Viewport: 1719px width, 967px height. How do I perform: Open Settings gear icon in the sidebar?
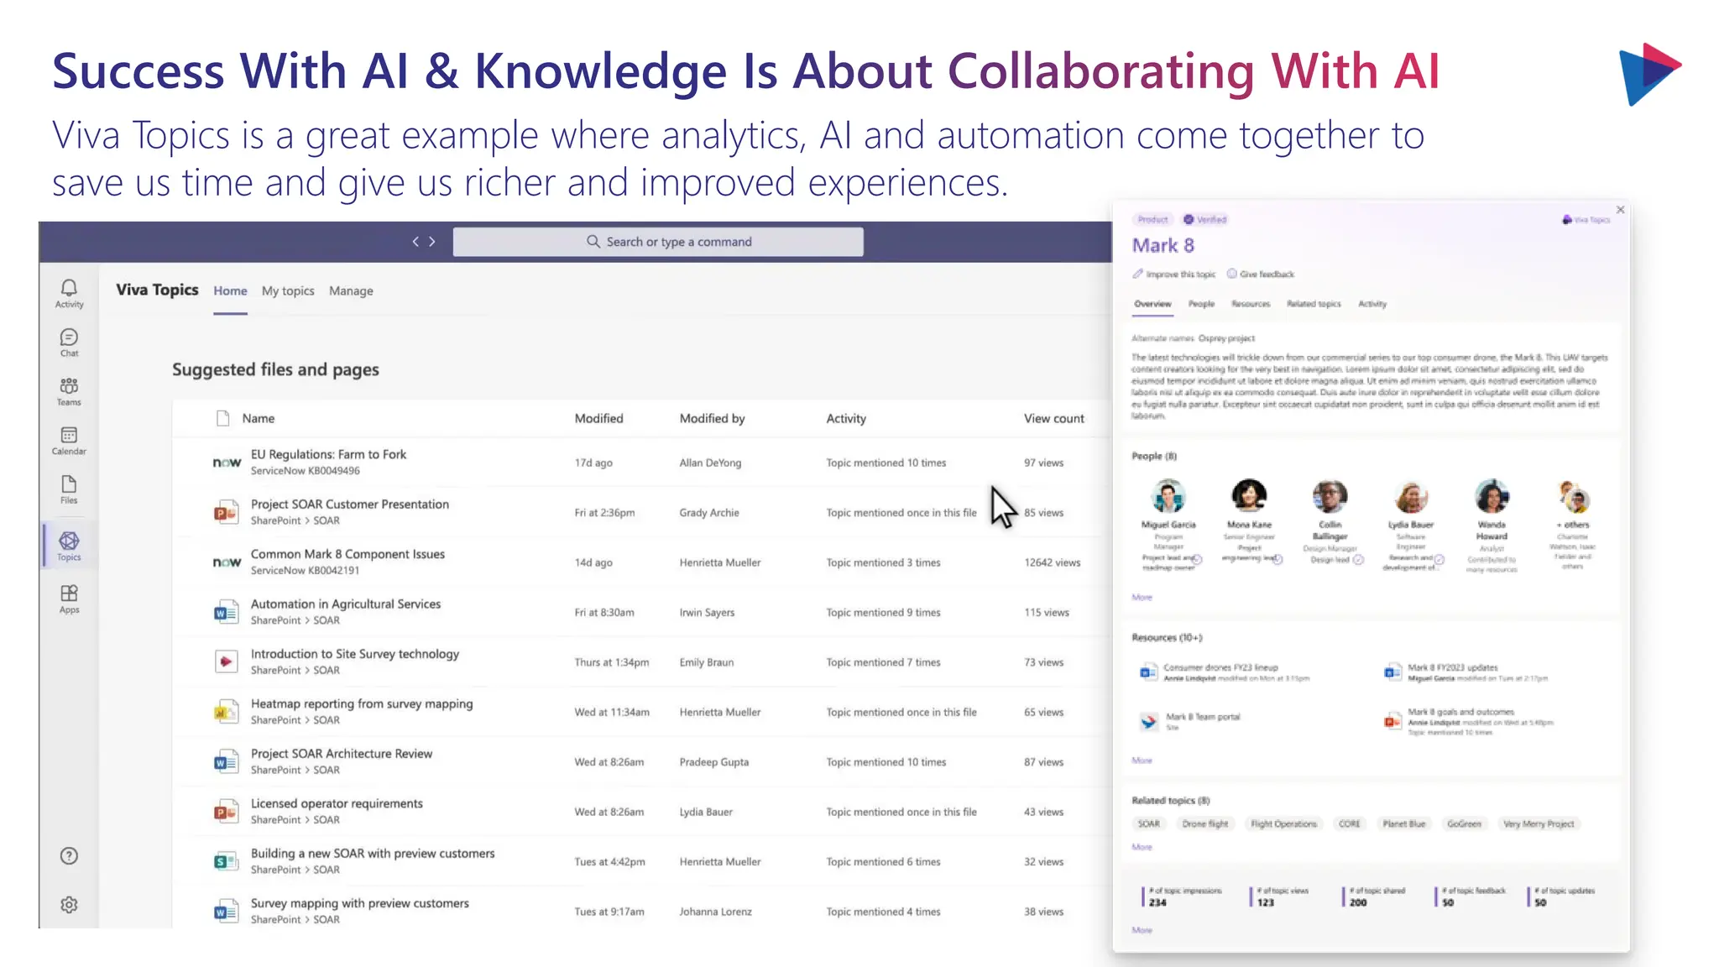coord(69,905)
